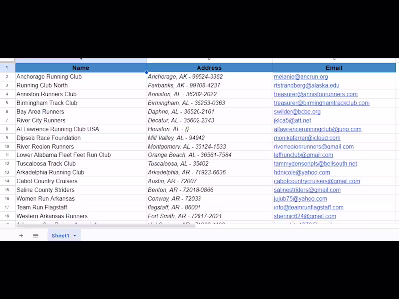Select row 18 header number
Image resolution: width=399 pixels, height=299 pixels.
click(x=7, y=216)
